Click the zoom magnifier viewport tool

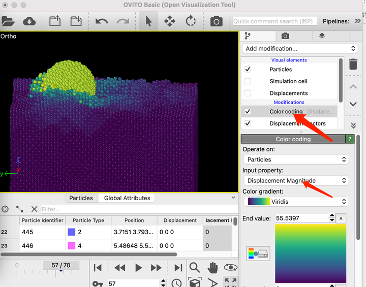(x=195, y=268)
